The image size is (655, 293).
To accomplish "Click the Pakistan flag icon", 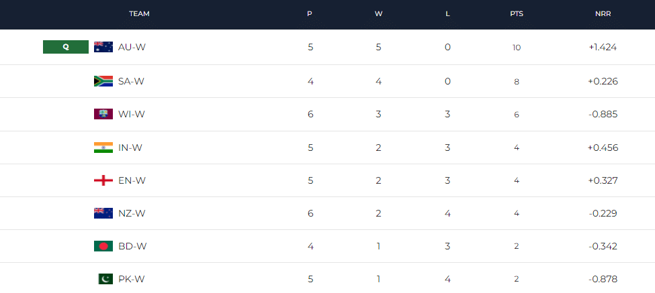I will coord(103,279).
